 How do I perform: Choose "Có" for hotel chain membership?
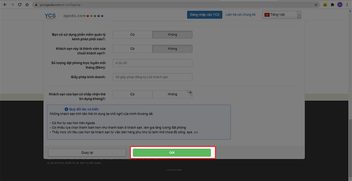click(132, 49)
